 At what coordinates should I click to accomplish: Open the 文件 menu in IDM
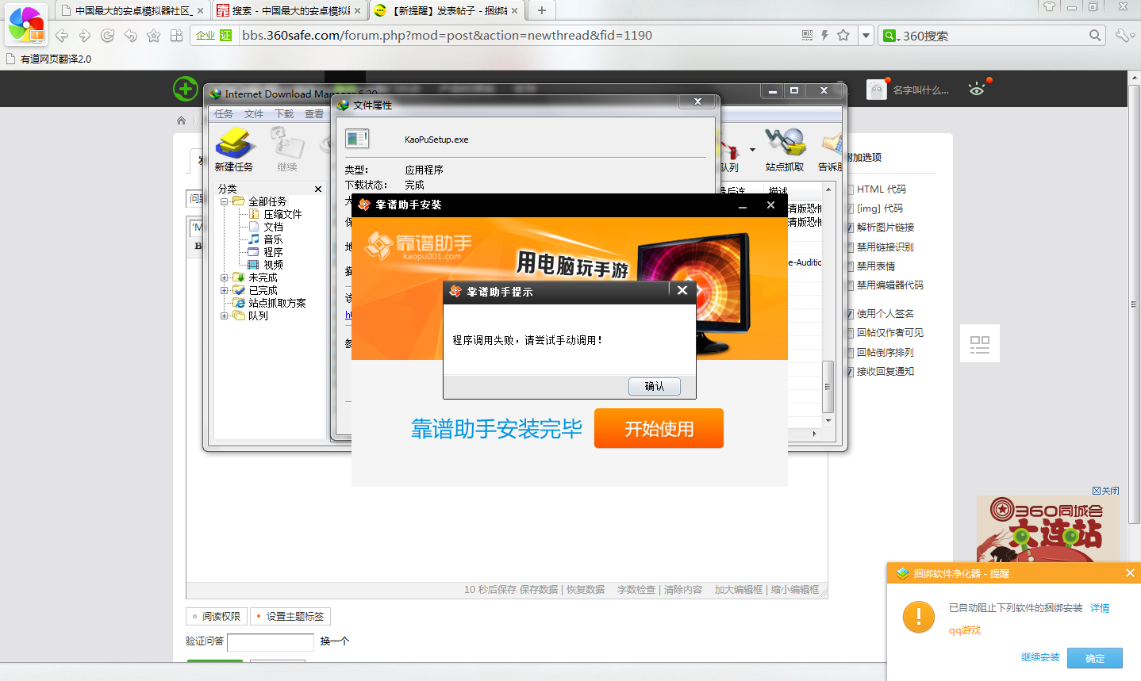coord(254,114)
